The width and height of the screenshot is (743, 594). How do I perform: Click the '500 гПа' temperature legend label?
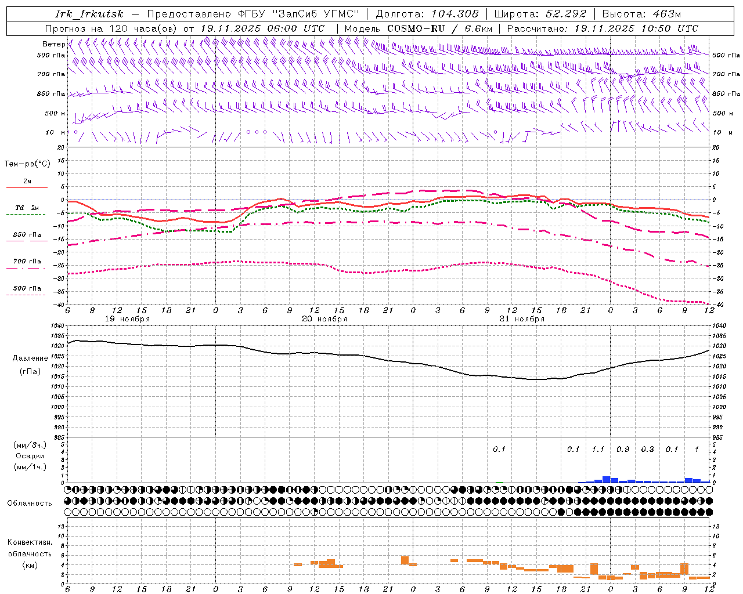tap(27, 288)
